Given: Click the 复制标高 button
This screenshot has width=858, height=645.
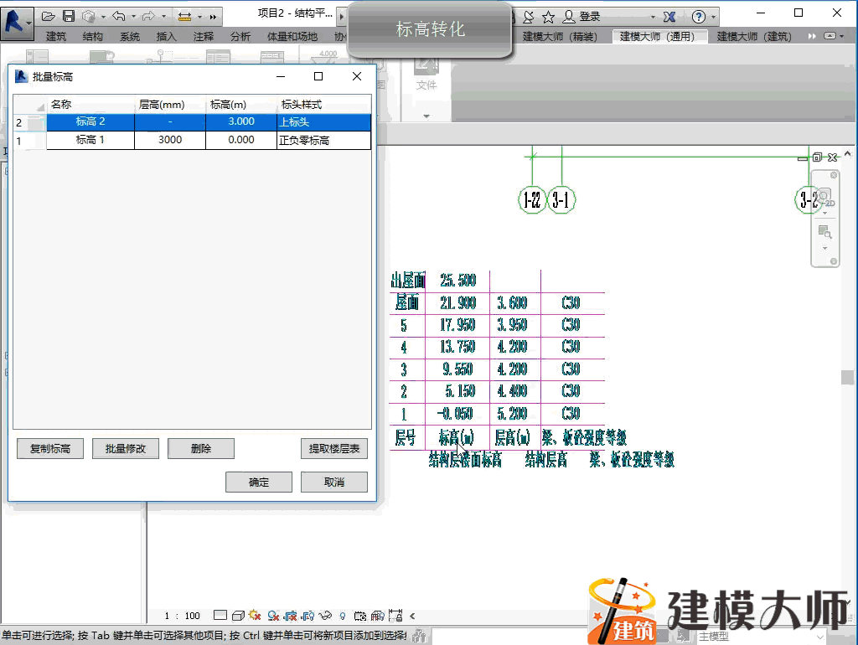Looking at the screenshot, I should [49, 449].
